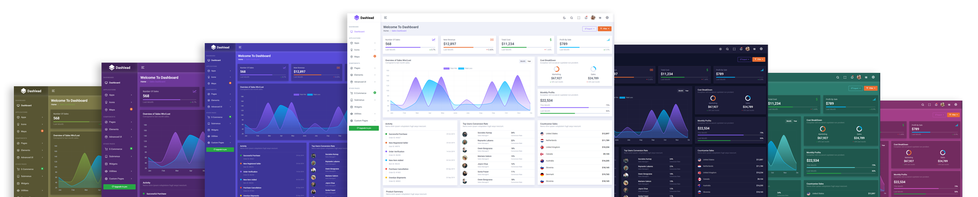
Task: Open the Export dropdown in the dark navy dashboard
Action: [744, 60]
